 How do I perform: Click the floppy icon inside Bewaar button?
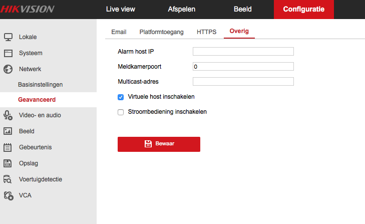coord(148,144)
